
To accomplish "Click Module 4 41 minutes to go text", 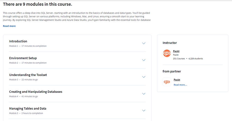I will (x=23, y=96).
